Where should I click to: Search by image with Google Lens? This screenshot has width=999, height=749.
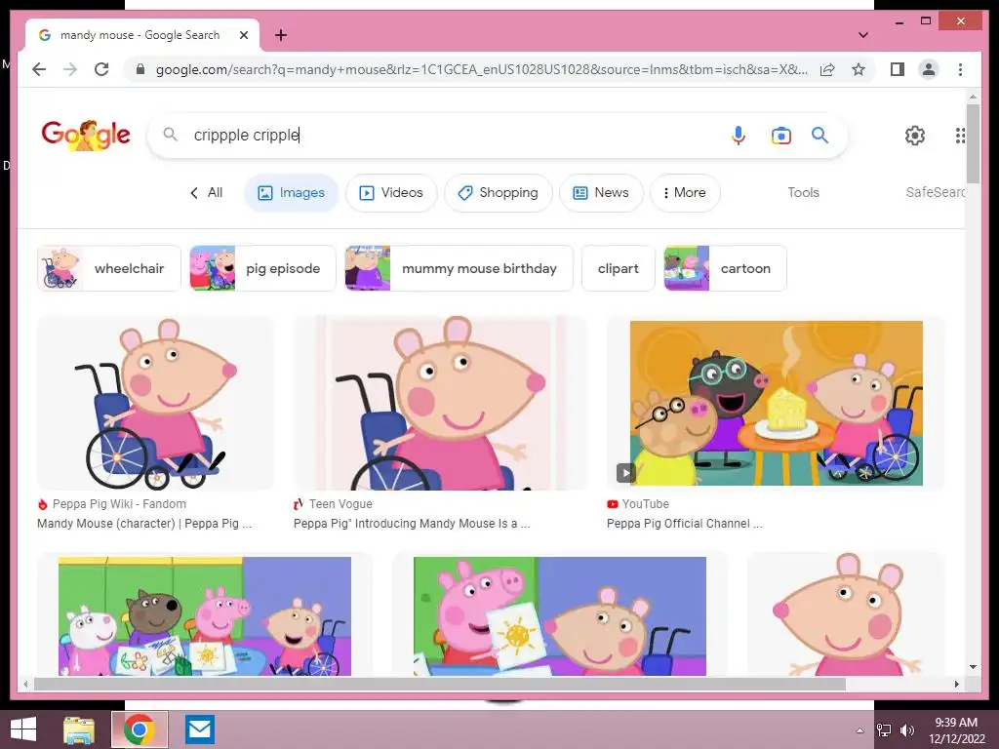(x=781, y=135)
